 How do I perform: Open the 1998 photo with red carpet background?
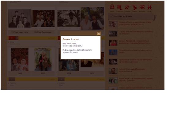(x=20, y=60)
